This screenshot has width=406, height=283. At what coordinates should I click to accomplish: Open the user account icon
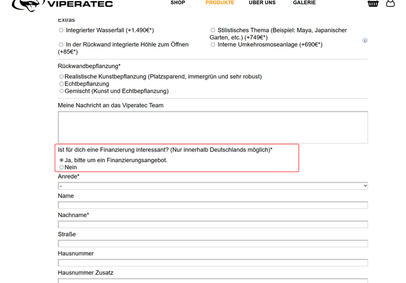pos(391,3)
